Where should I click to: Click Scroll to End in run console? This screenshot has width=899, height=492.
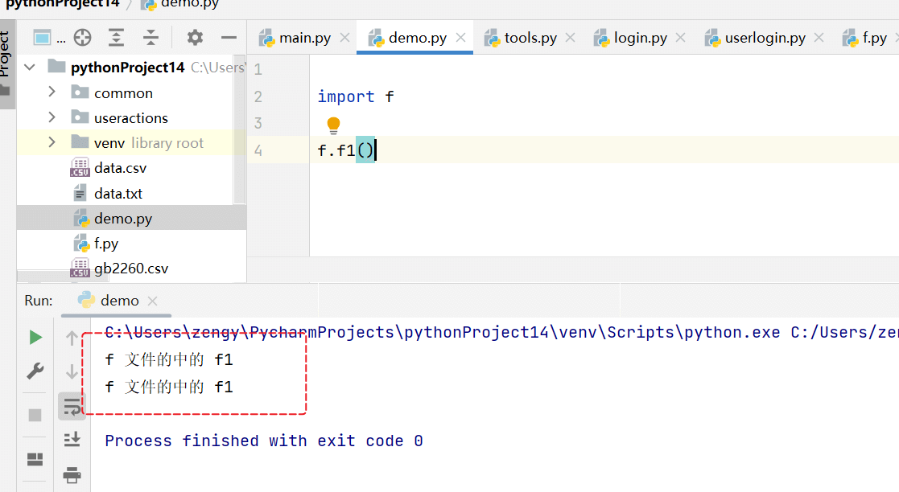[x=72, y=440]
